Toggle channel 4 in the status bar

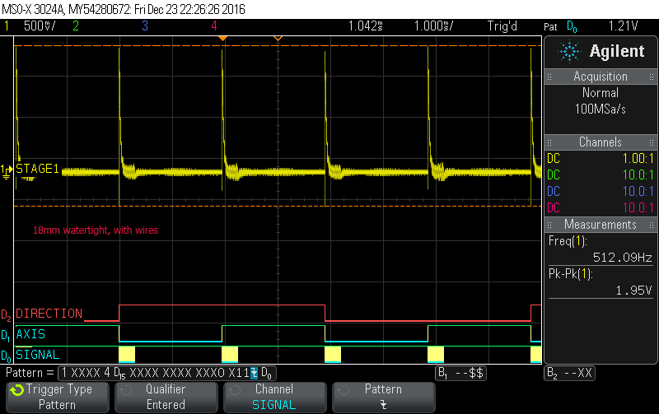click(x=214, y=26)
